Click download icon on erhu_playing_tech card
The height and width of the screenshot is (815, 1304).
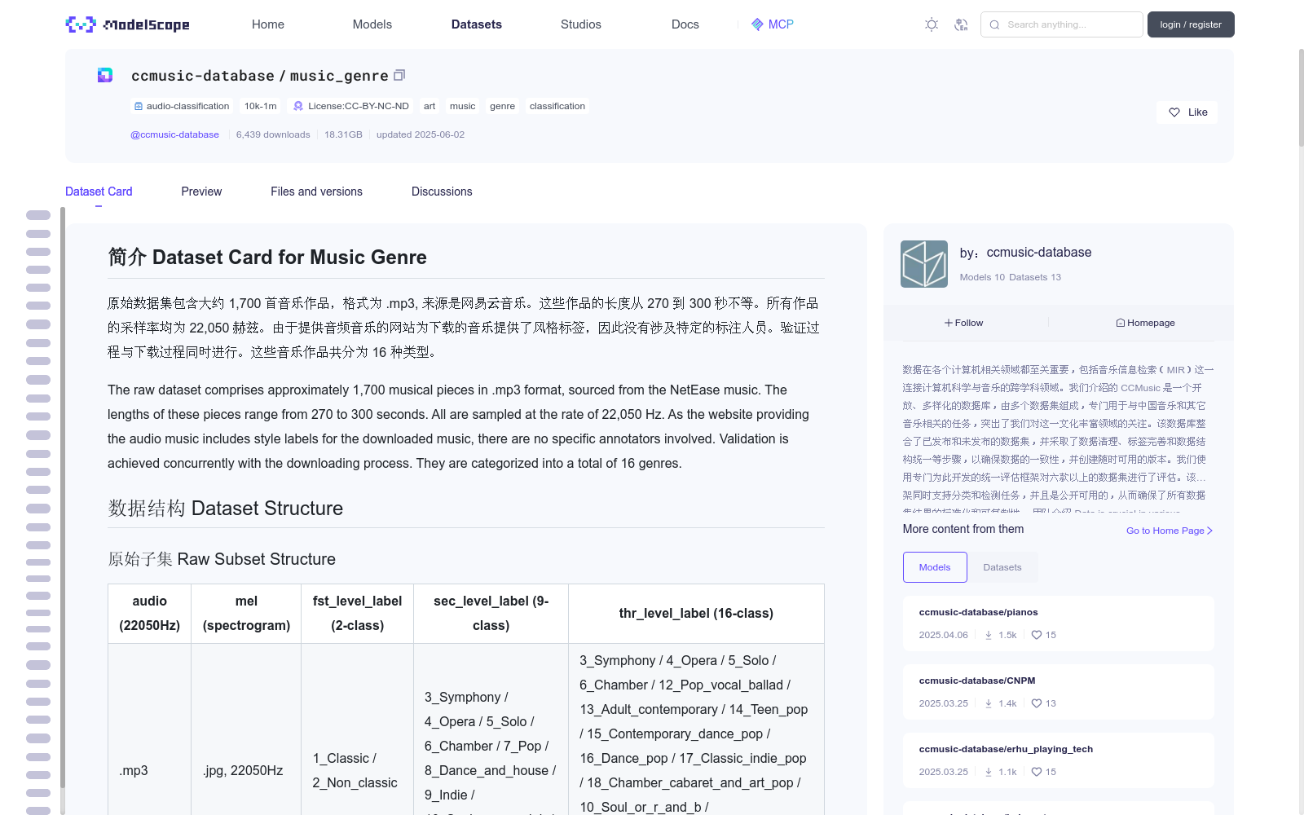point(989,772)
